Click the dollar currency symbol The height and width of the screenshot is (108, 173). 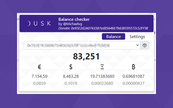point(71,67)
